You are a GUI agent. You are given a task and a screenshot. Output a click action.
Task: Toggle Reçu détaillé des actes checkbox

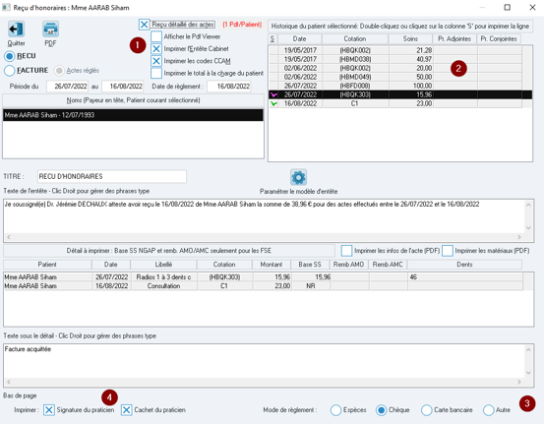tap(144, 25)
